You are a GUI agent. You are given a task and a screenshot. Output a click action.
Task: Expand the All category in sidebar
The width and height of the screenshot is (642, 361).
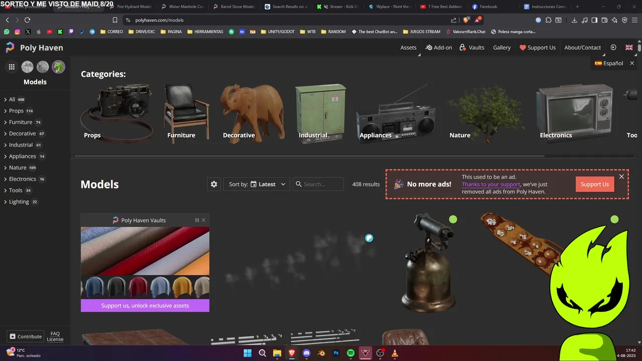(x=5, y=99)
